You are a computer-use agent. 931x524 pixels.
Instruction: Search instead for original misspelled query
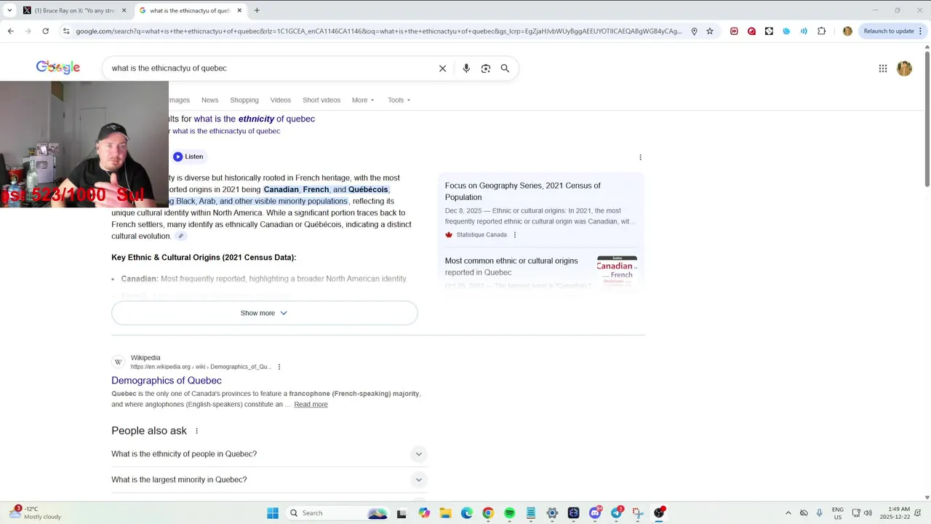pos(225,131)
